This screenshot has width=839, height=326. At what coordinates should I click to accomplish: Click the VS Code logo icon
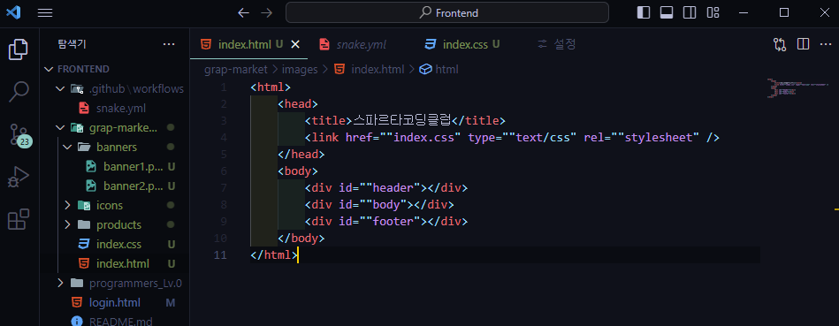click(13, 12)
